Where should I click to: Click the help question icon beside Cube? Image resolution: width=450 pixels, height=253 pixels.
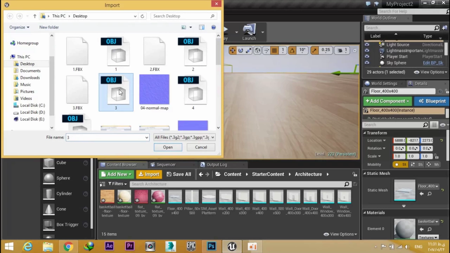pyautogui.click(x=85, y=163)
